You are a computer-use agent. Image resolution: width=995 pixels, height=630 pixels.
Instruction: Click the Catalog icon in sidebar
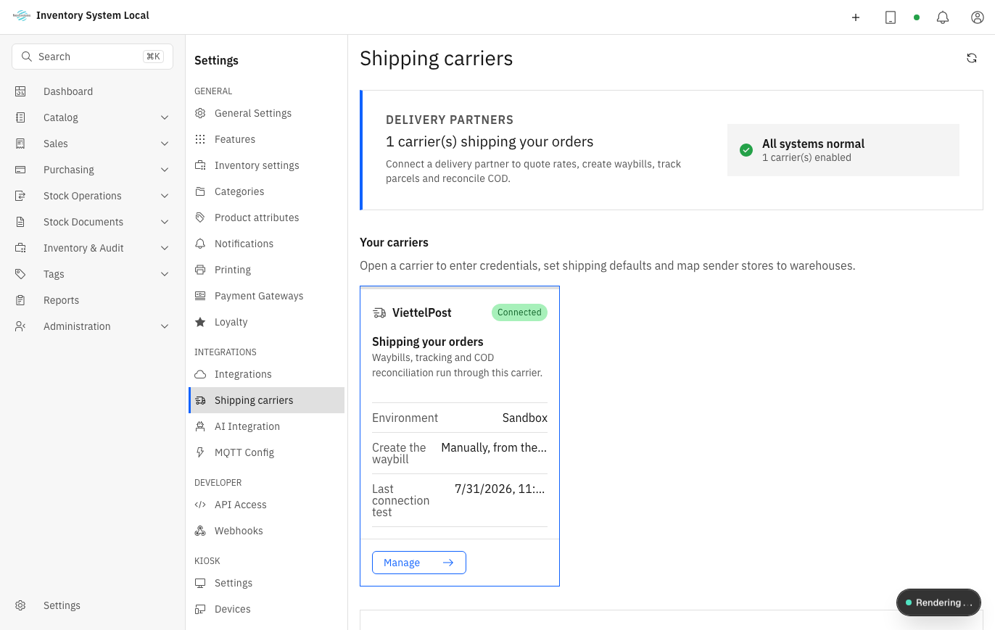click(x=20, y=117)
